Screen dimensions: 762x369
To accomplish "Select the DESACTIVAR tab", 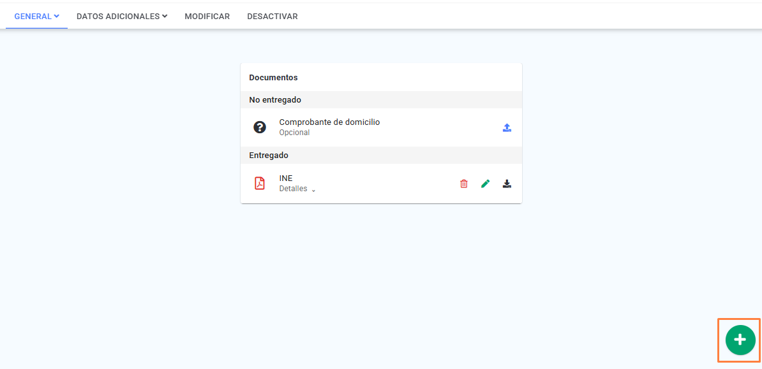I will click(x=272, y=16).
